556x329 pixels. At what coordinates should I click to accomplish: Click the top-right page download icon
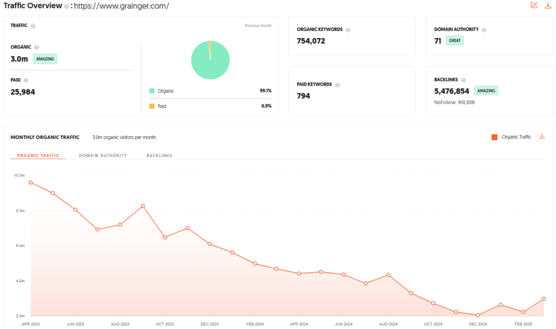point(548,5)
